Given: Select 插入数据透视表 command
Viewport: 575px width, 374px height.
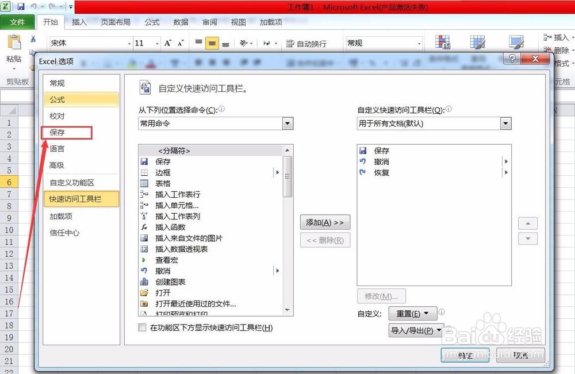Looking at the screenshot, I should click(x=210, y=249).
